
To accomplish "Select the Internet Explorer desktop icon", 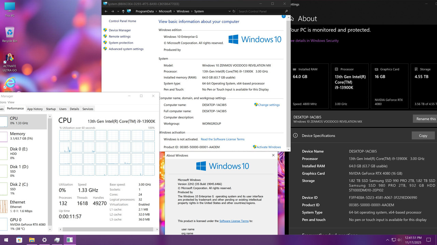I will 10,85.
